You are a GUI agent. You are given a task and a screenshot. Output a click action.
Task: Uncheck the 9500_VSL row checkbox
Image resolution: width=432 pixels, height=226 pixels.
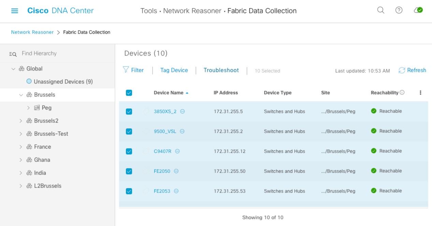point(129,131)
